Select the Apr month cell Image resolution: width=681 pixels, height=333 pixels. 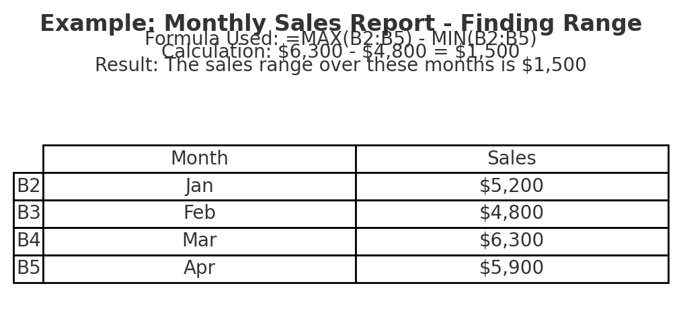pos(200,269)
